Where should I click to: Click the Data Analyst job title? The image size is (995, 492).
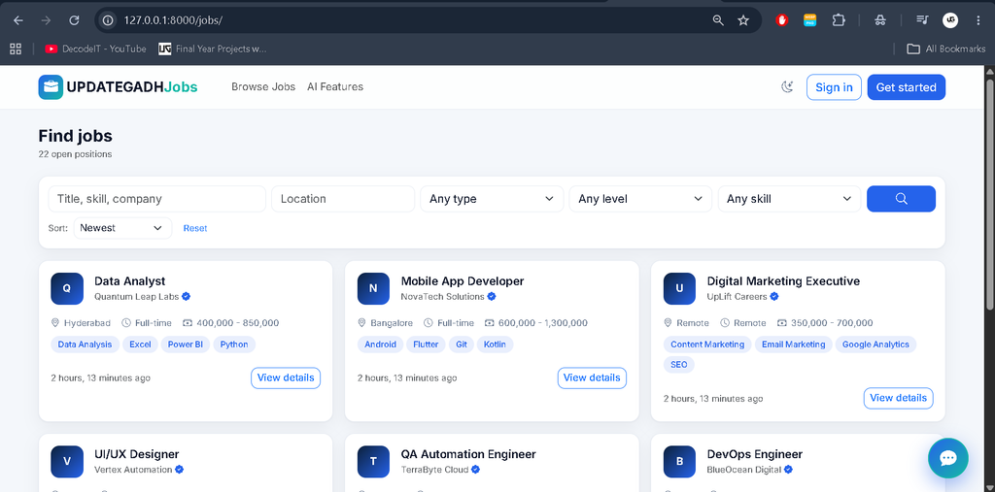pyautogui.click(x=130, y=280)
